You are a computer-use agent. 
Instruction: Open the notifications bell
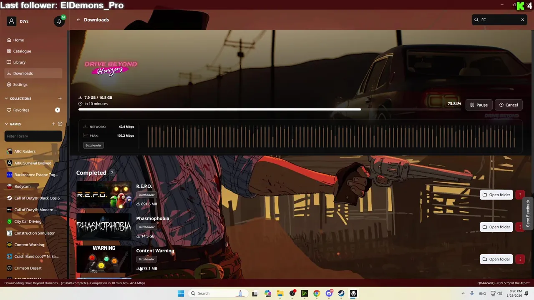[x=59, y=21]
